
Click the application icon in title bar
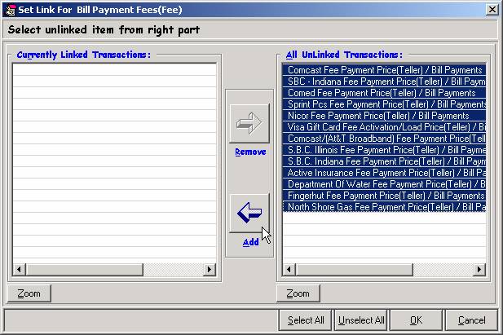[x=11, y=10]
